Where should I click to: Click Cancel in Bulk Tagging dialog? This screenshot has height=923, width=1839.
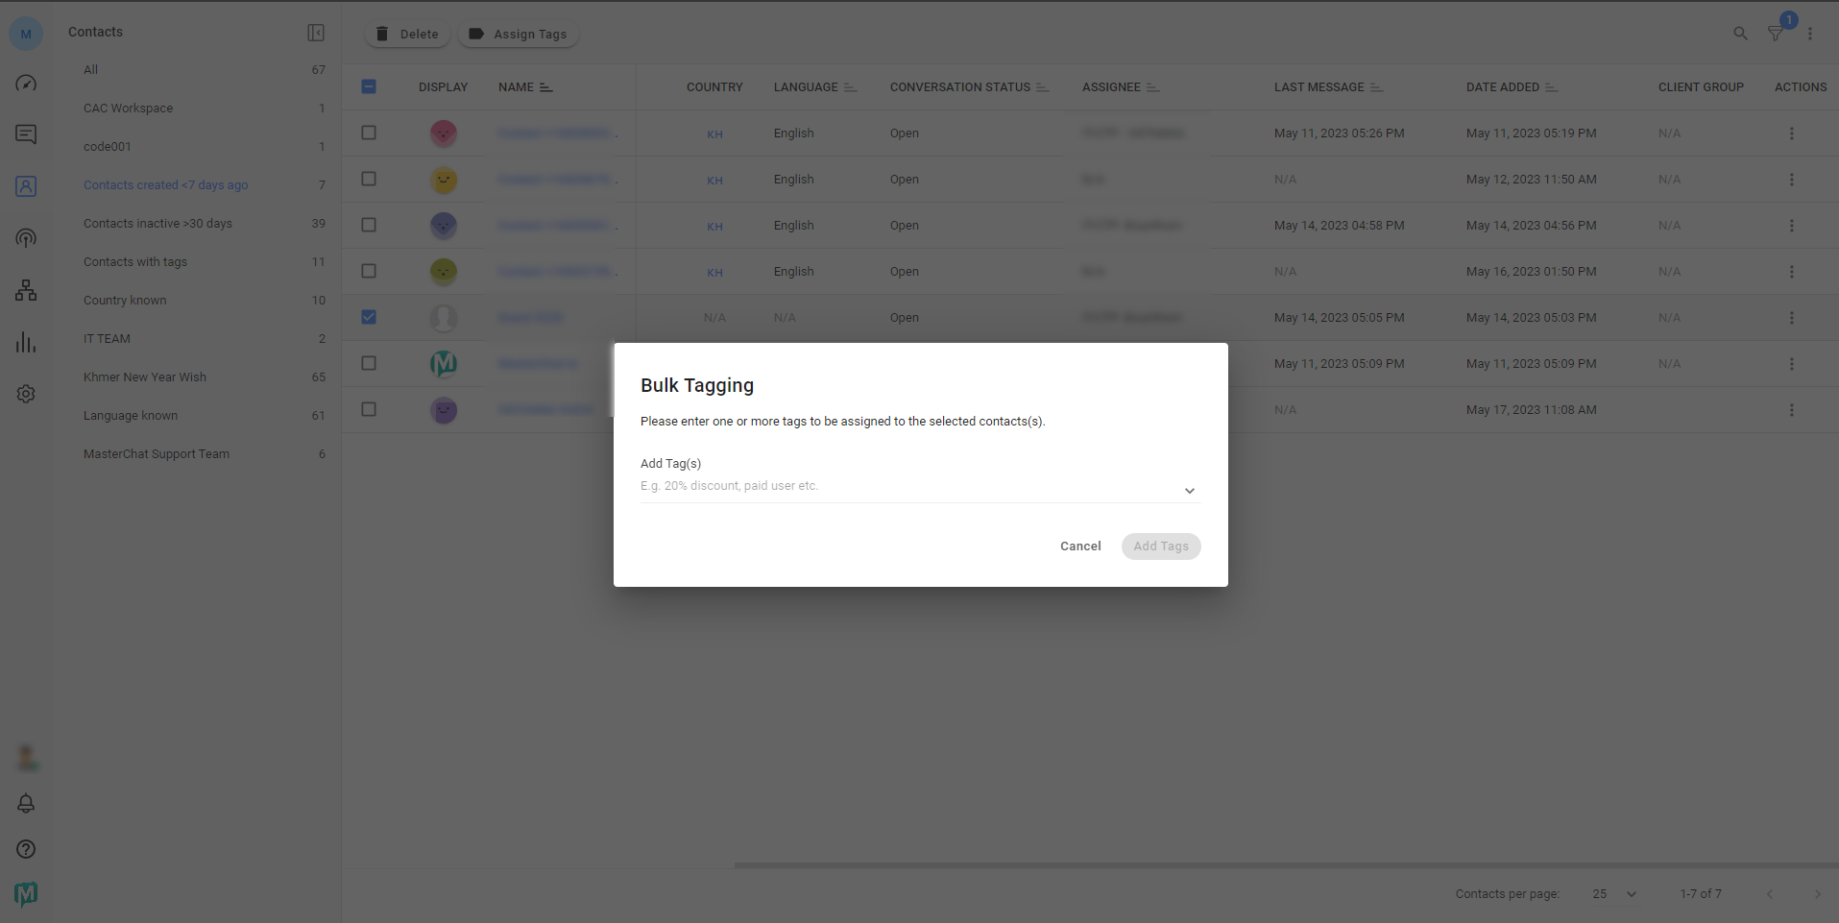pos(1080,547)
